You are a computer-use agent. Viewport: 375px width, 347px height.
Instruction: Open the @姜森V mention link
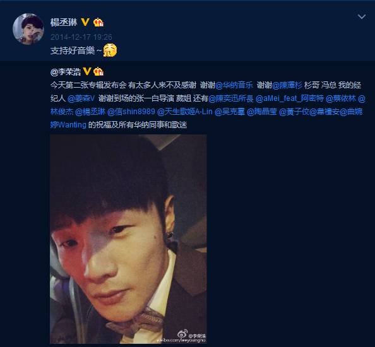point(81,98)
